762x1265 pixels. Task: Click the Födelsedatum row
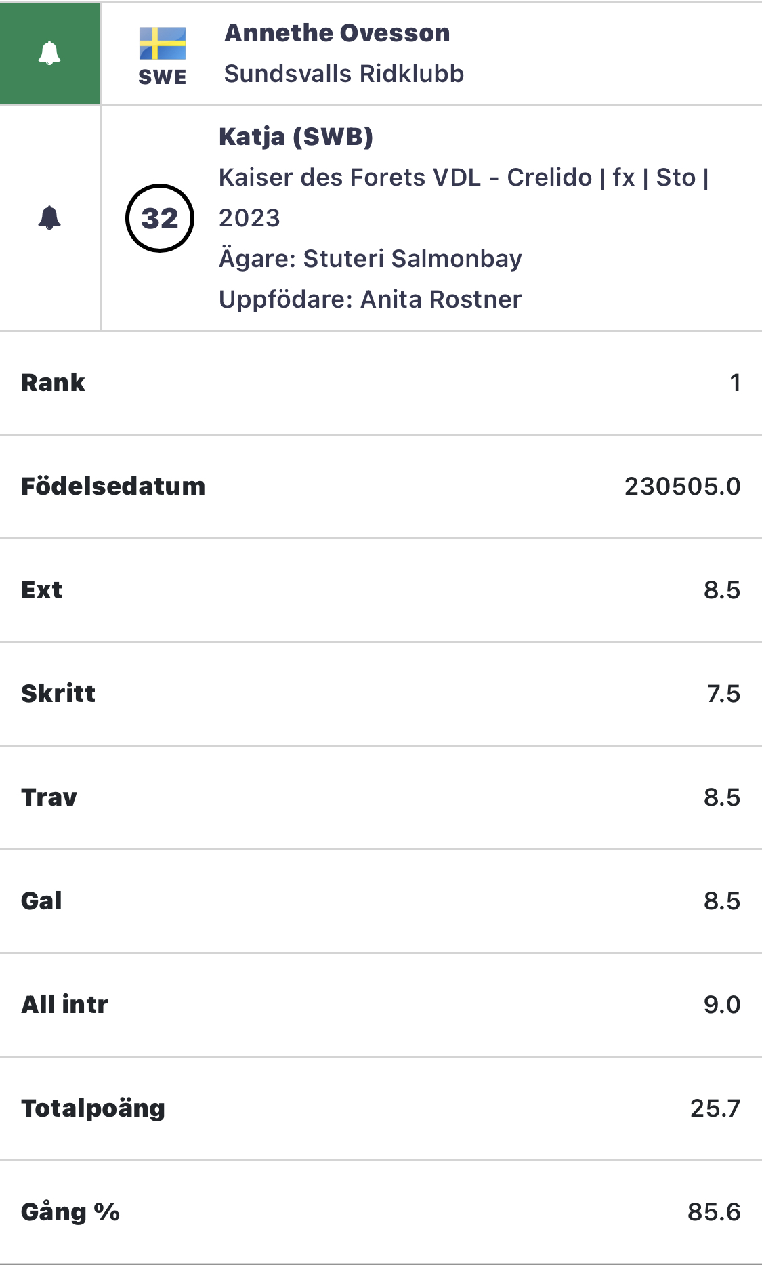[x=381, y=486]
